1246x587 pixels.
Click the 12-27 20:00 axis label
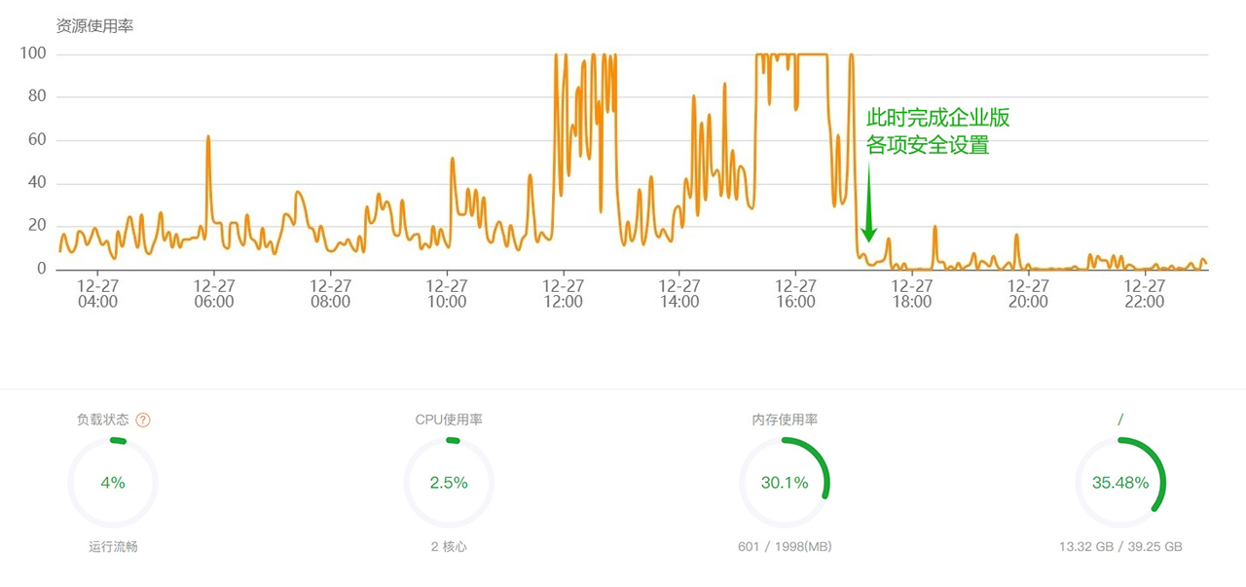(1028, 294)
